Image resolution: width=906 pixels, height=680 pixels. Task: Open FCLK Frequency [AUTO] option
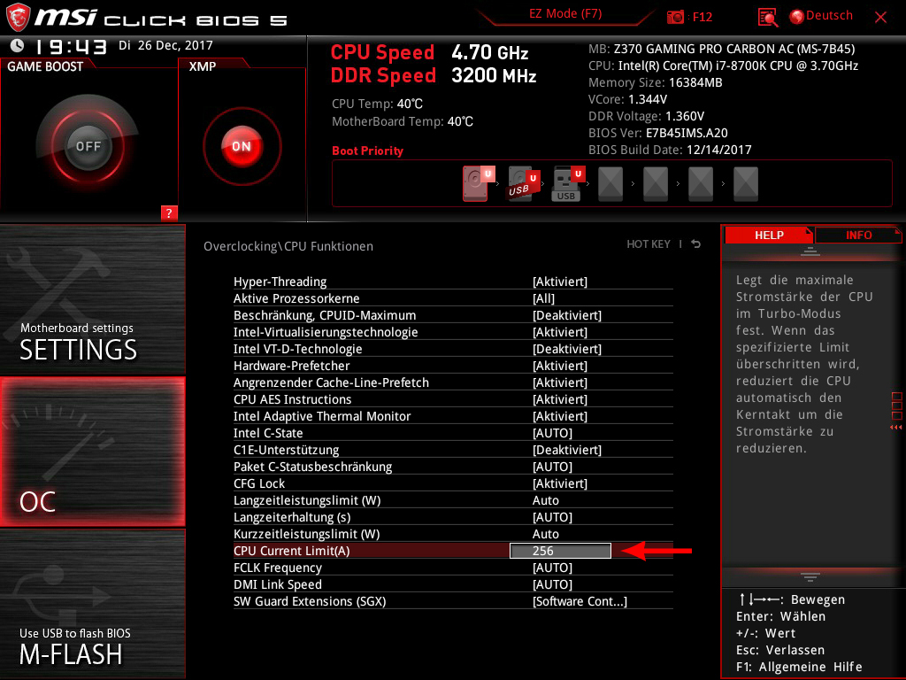[x=453, y=568]
